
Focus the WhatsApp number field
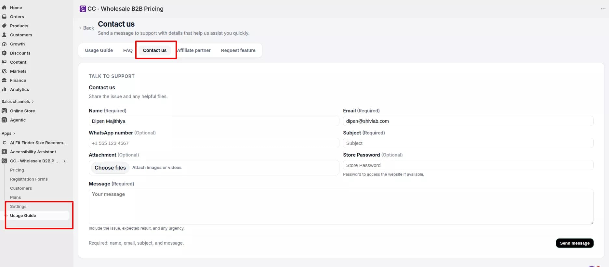click(x=214, y=143)
